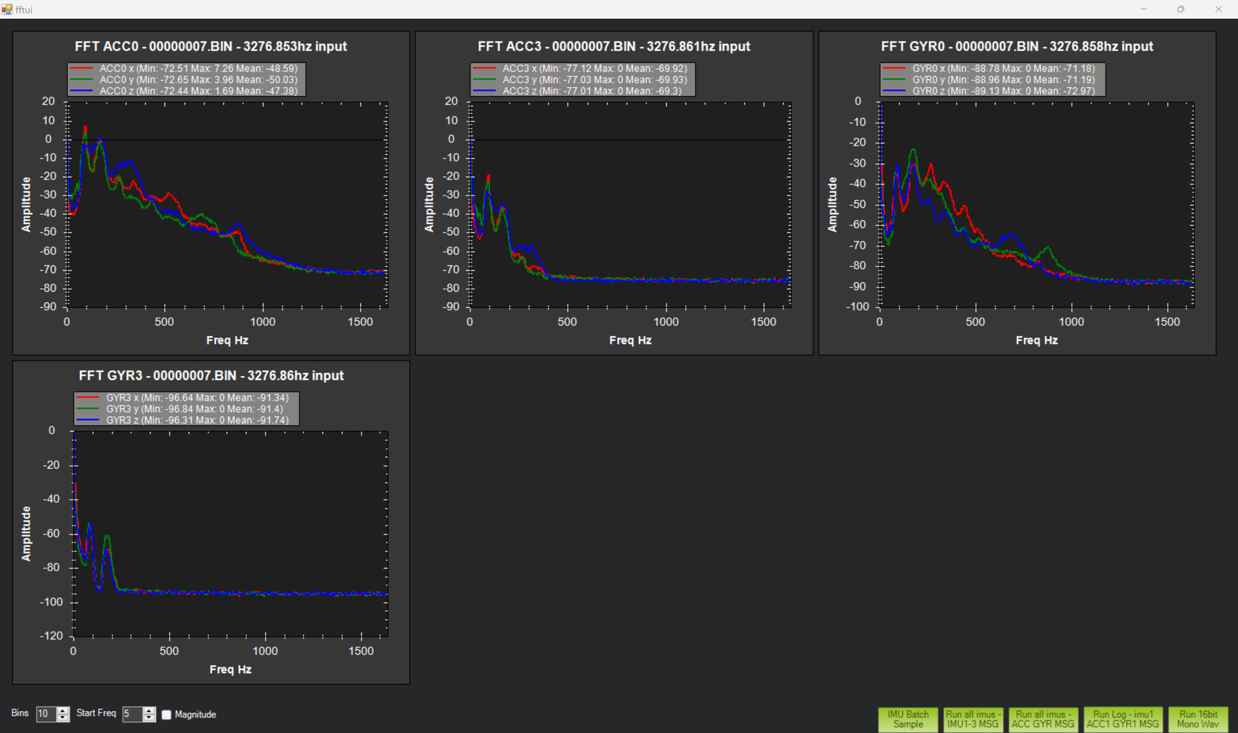Image resolution: width=1238 pixels, height=733 pixels.
Task: Enable the Magnitude checkbox
Action: click(x=166, y=714)
